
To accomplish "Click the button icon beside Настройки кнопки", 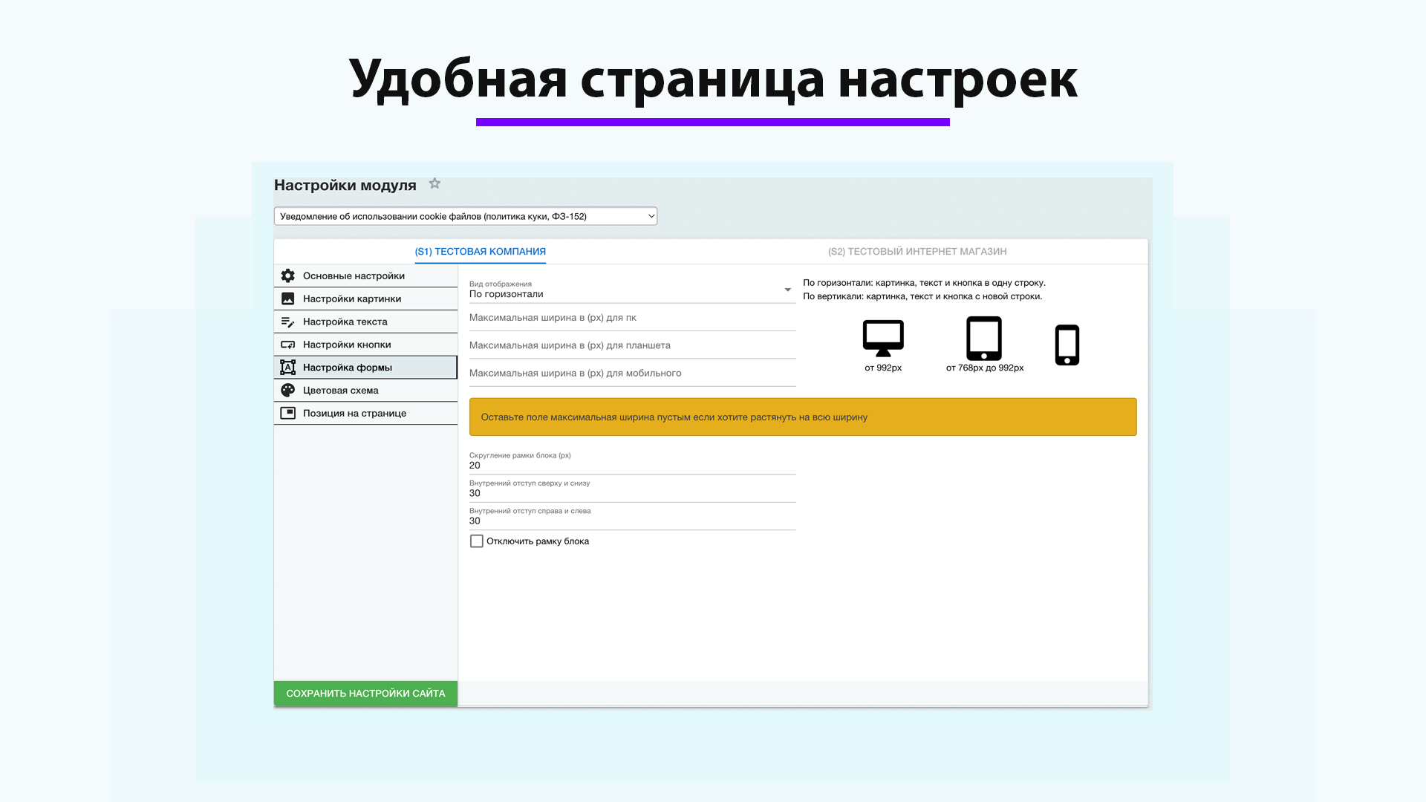I will coord(287,344).
